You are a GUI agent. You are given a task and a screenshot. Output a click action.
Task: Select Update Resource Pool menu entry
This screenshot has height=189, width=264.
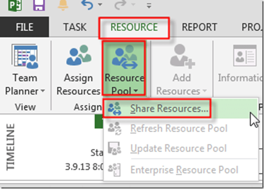click(178, 148)
